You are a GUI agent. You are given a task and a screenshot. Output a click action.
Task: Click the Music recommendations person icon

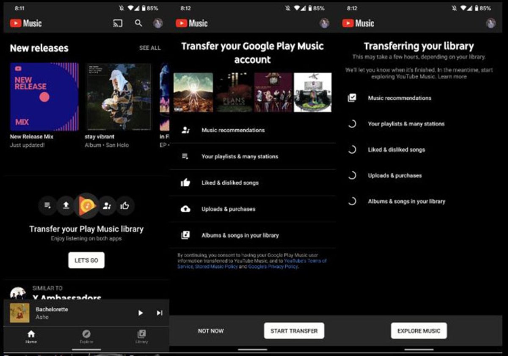(x=185, y=130)
